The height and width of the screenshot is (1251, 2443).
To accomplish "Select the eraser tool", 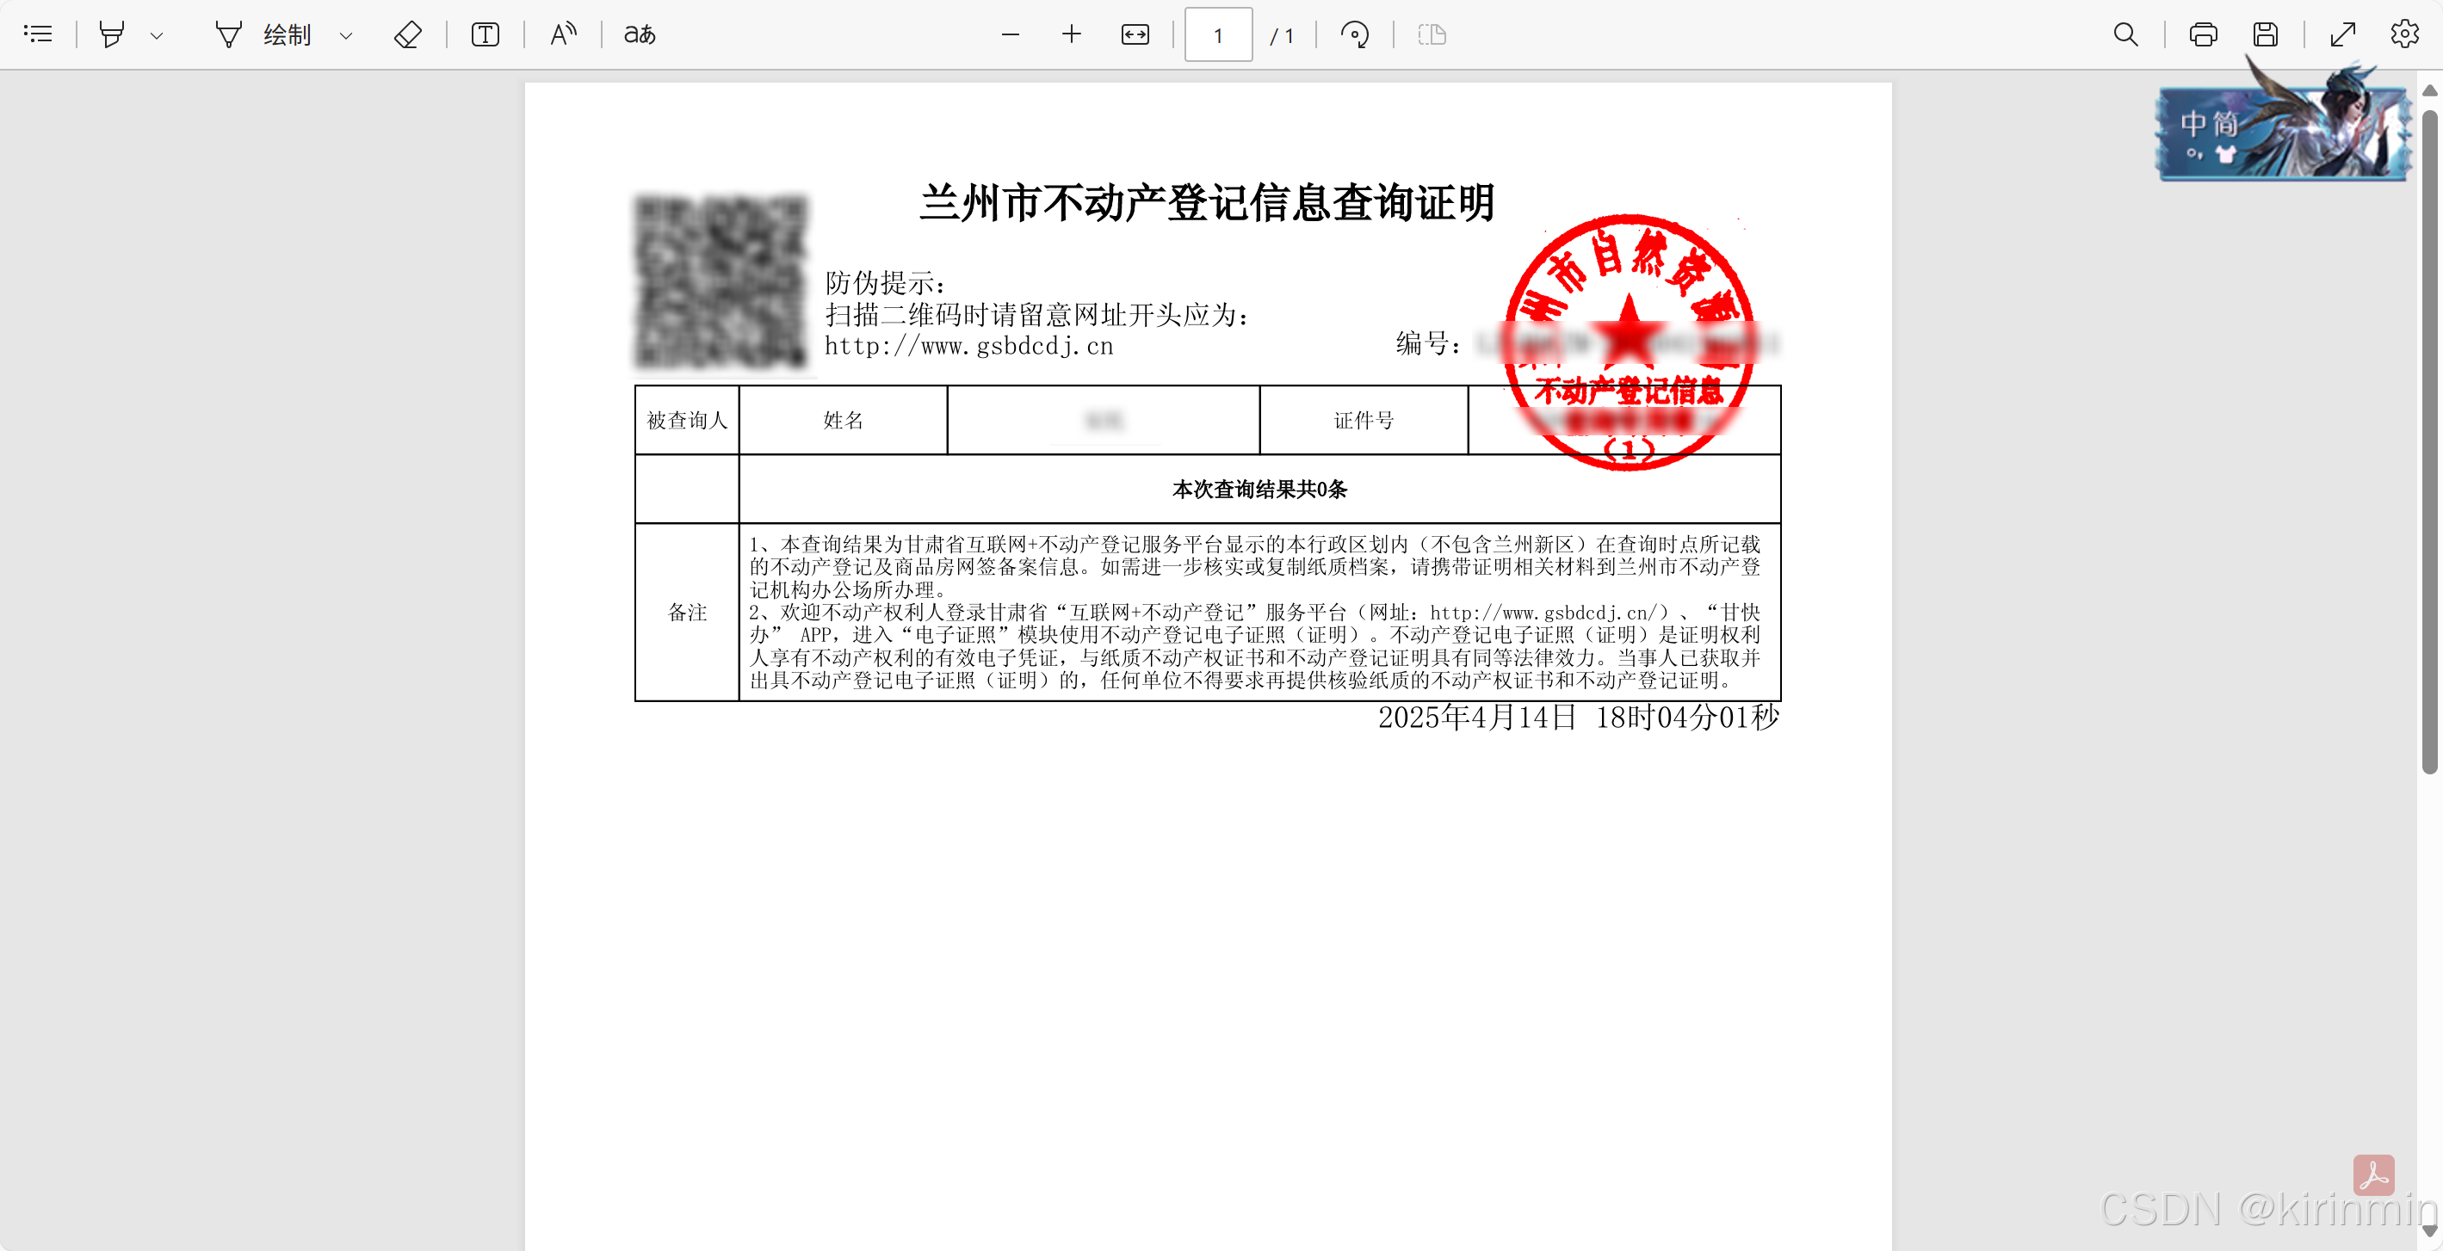I will point(408,35).
